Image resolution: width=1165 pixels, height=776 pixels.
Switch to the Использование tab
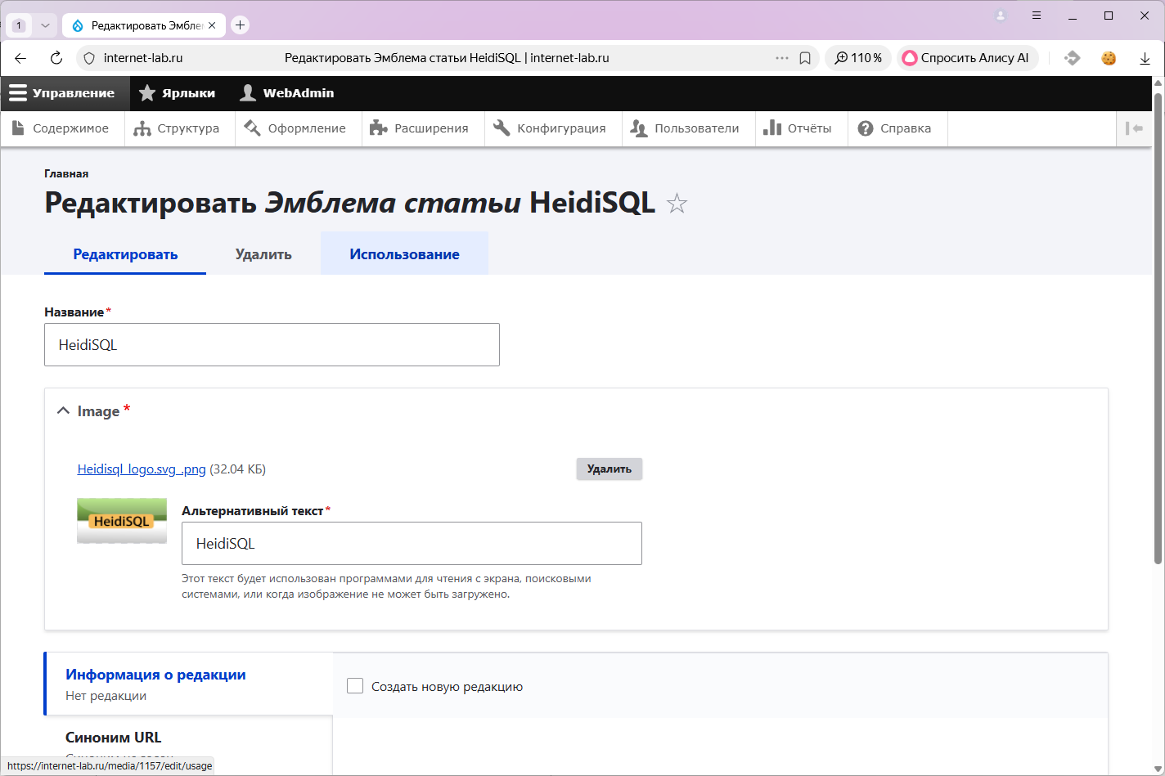point(404,254)
